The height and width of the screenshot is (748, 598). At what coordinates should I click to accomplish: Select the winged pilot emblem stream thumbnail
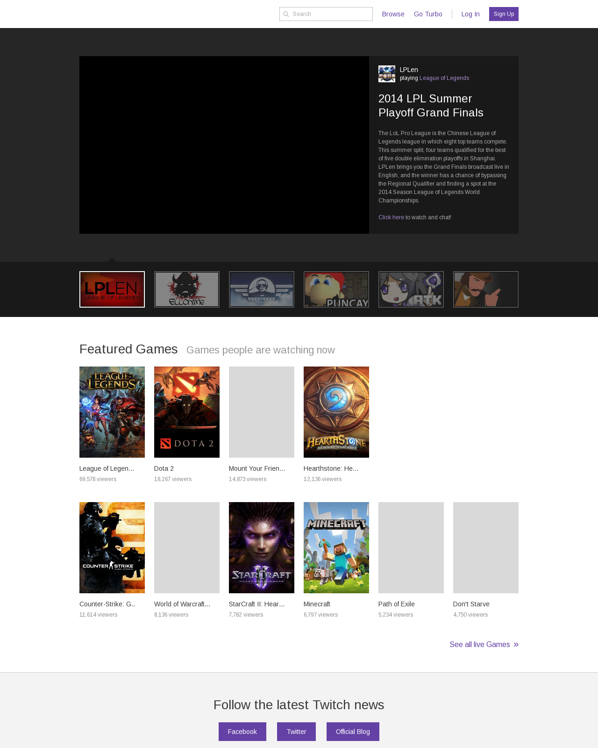tap(262, 289)
